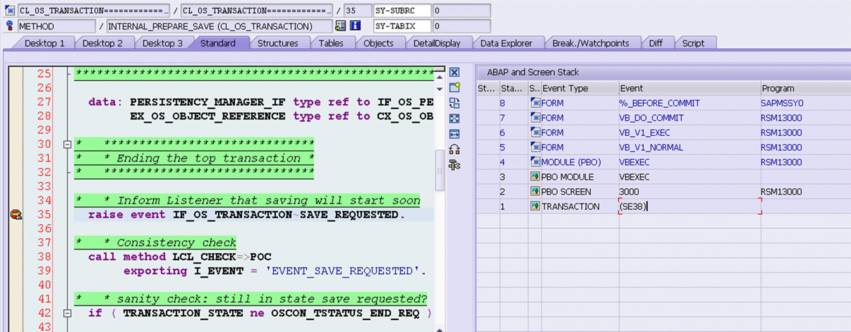Click the new tool icon below the close icon
The image size is (851, 332).
[454, 88]
